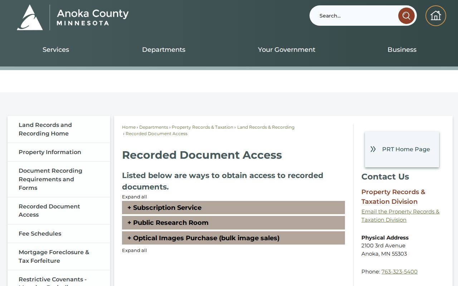Select Recorded Document Access in sidebar

[x=59, y=211]
